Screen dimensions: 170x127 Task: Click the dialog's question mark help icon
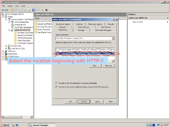tap(114, 19)
